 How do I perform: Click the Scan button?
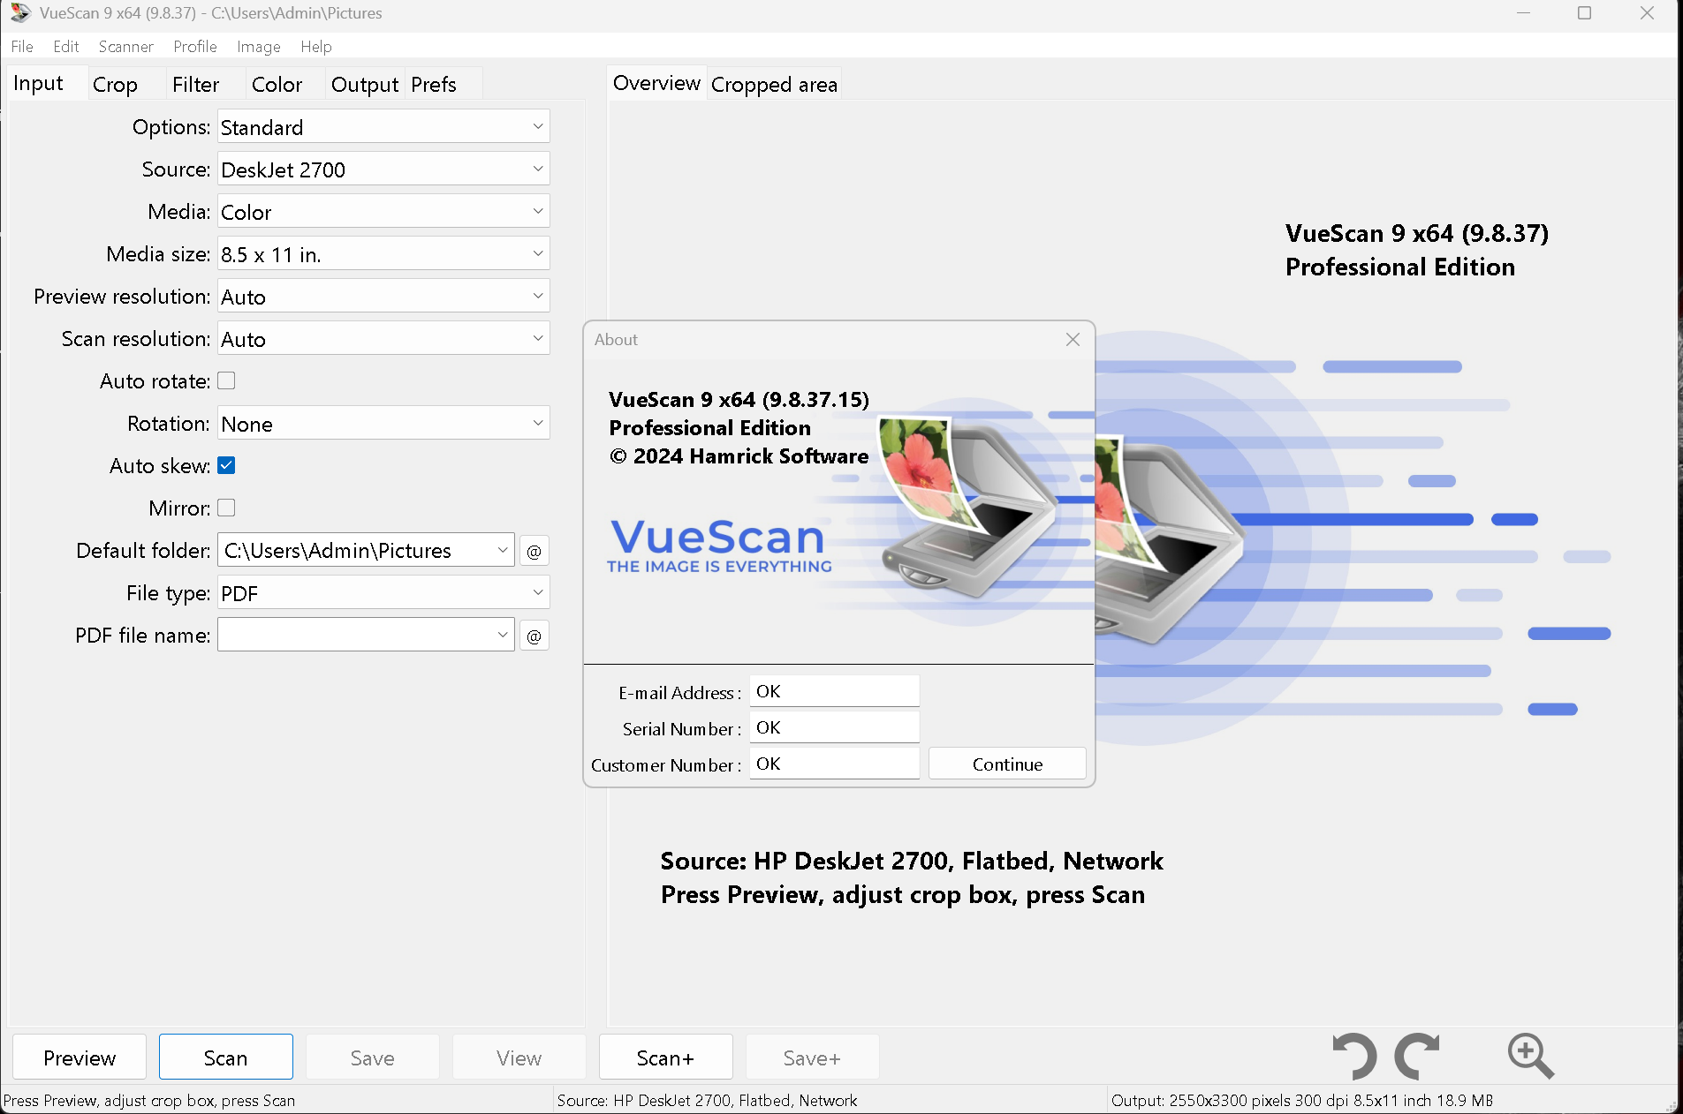click(226, 1057)
